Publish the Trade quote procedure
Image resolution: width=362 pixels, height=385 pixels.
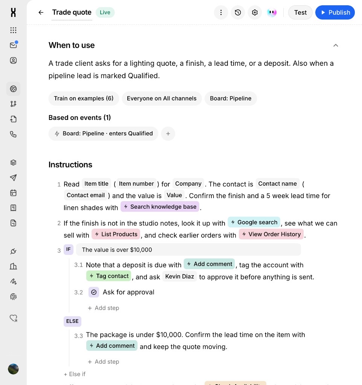point(335,12)
